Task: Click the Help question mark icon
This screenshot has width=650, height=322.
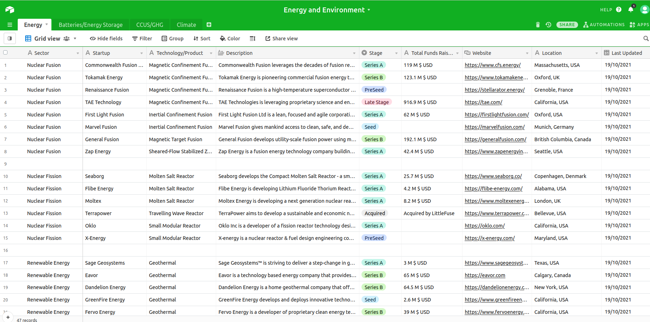Action: coord(619,10)
